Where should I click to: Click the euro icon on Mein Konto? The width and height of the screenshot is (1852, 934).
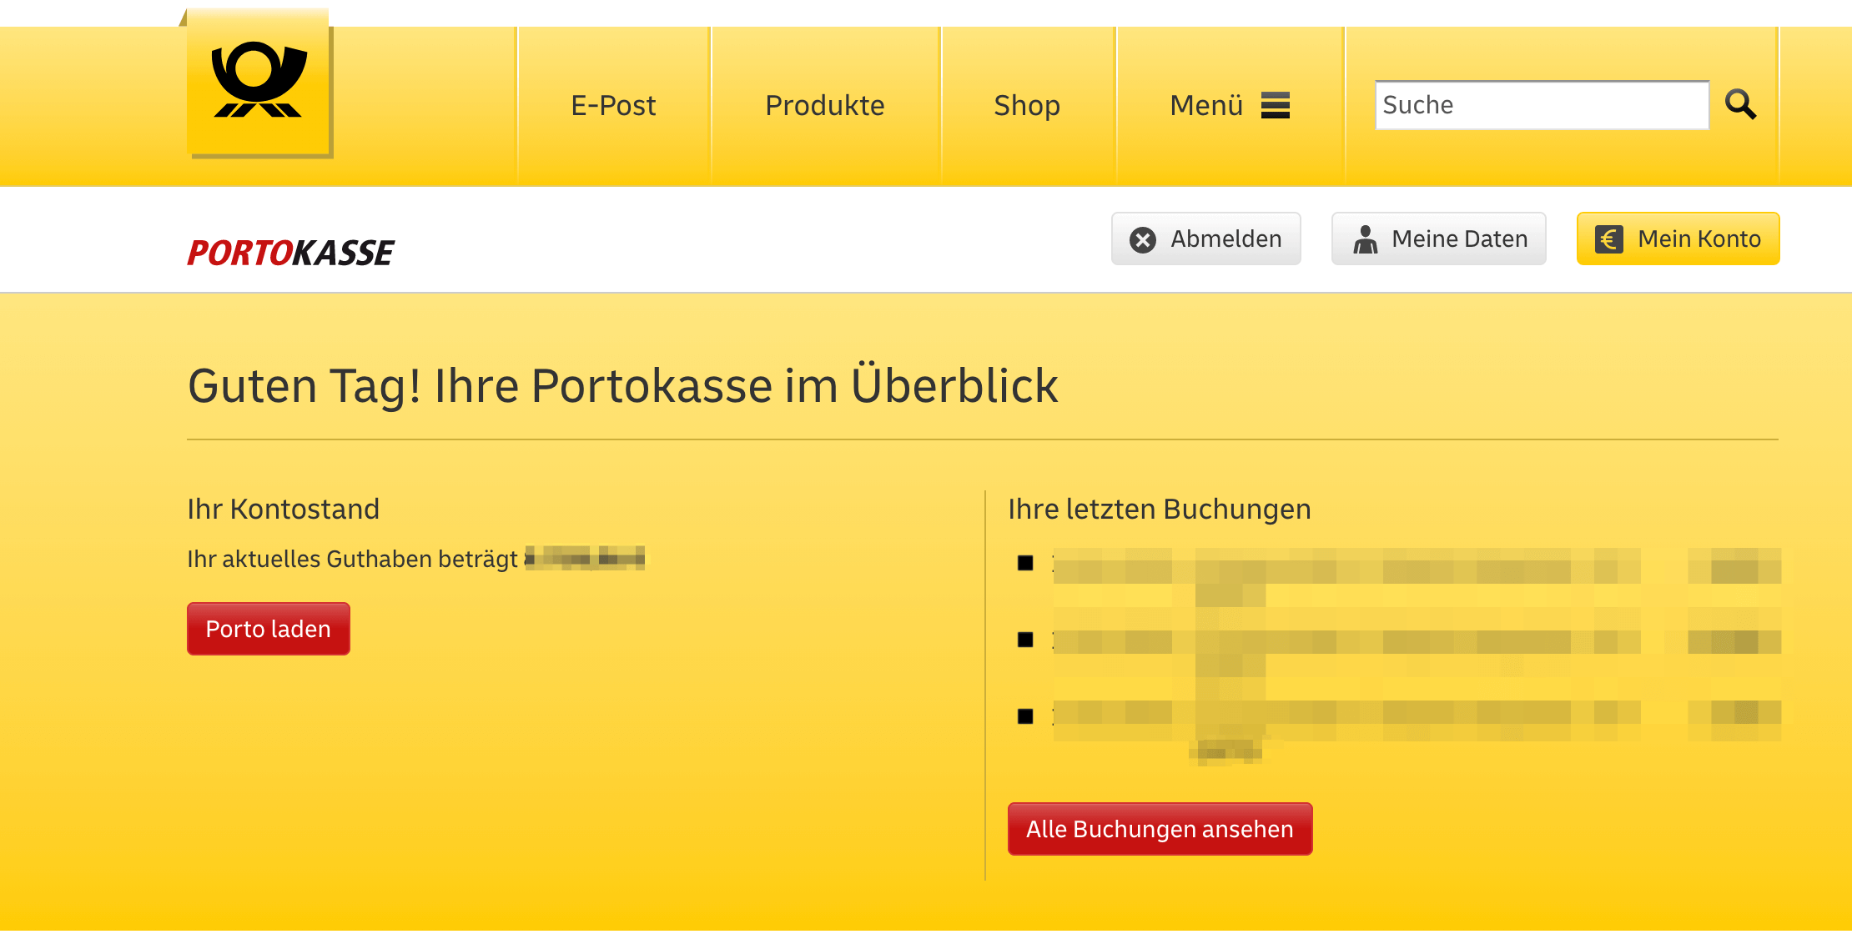(1608, 240)
